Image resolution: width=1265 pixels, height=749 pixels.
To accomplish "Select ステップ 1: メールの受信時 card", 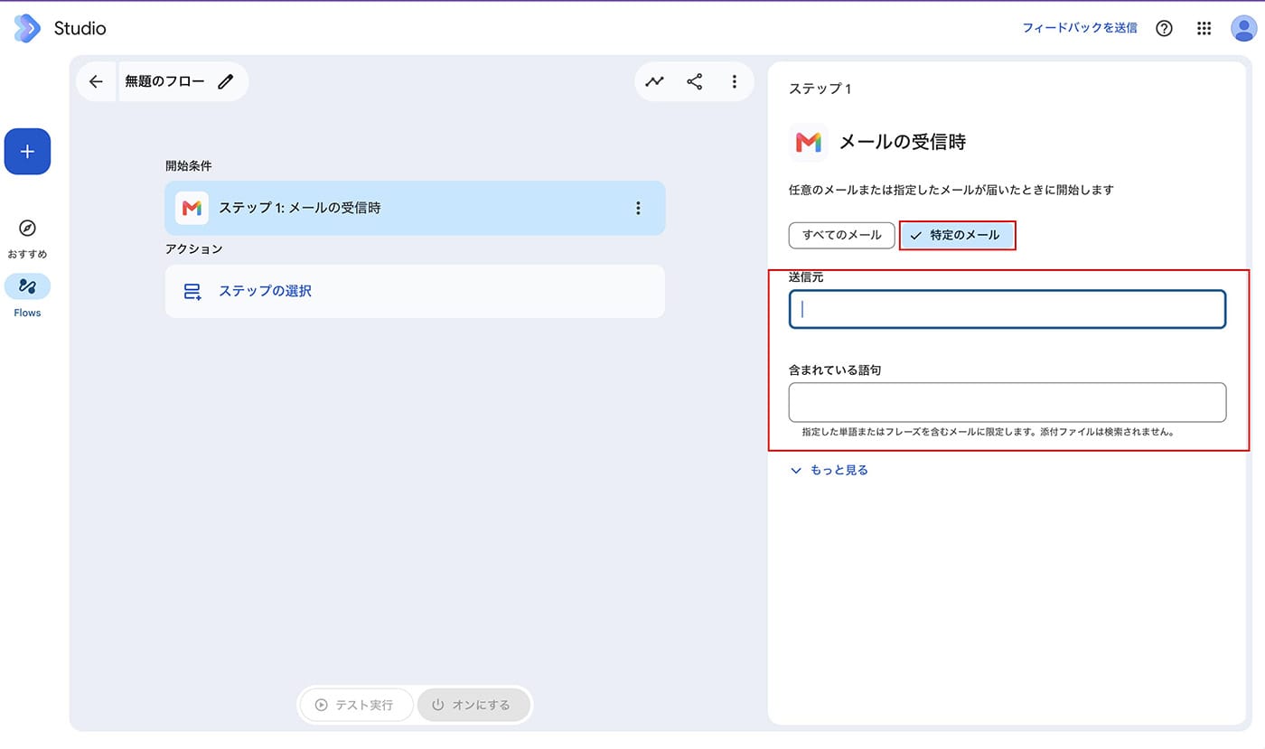I will (415, 208).
